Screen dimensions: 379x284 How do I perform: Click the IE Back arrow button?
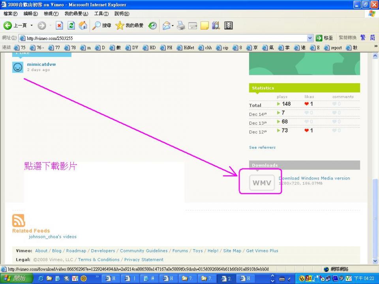[x=8, y=26]
